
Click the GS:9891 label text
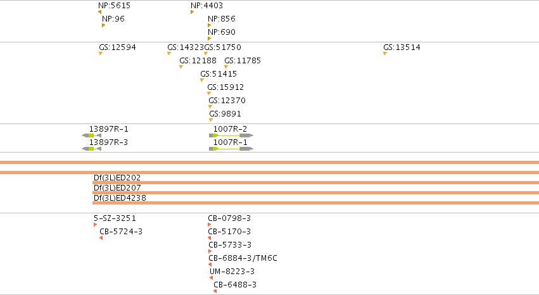tap(225, 114)
